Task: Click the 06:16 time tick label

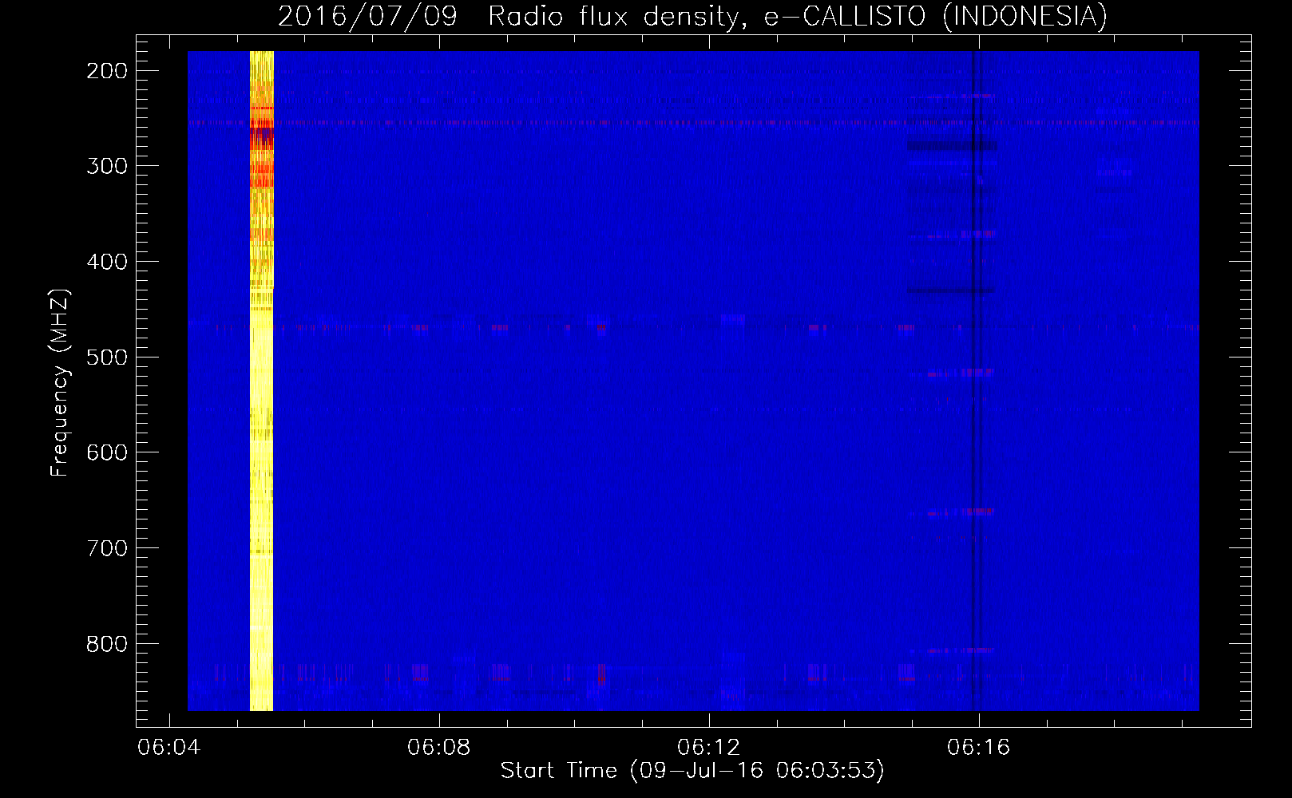Action: (x=979, y=748)
